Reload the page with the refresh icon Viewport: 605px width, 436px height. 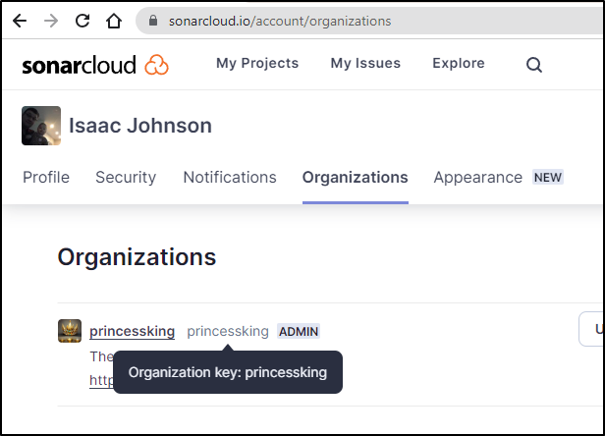pyautogui.click(x=82, y=21)
